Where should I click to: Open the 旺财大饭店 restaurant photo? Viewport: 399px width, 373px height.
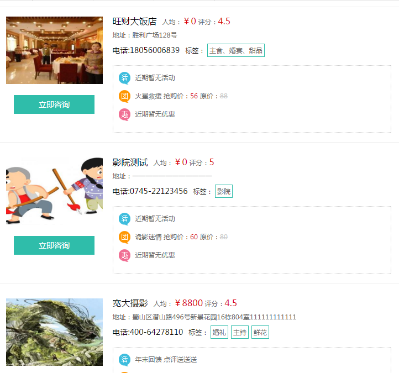tap(55, 50)
